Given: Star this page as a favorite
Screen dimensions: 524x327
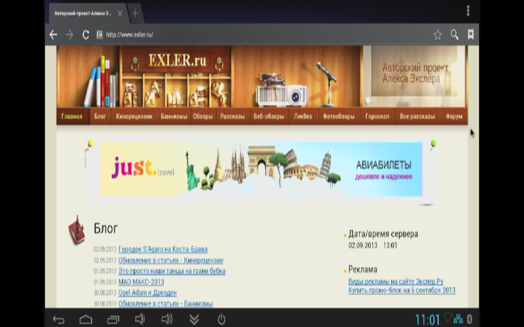Looking at the screenshot, I should click(x=437, y=35).
